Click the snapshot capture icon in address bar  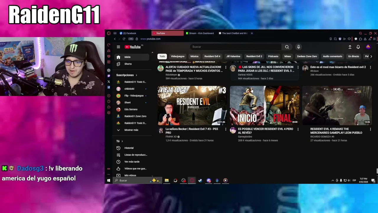click(335, 39)
